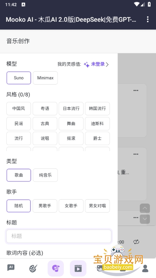Click the 音乐创作 page heading
The image size is (156, 278).
(18, 41)
